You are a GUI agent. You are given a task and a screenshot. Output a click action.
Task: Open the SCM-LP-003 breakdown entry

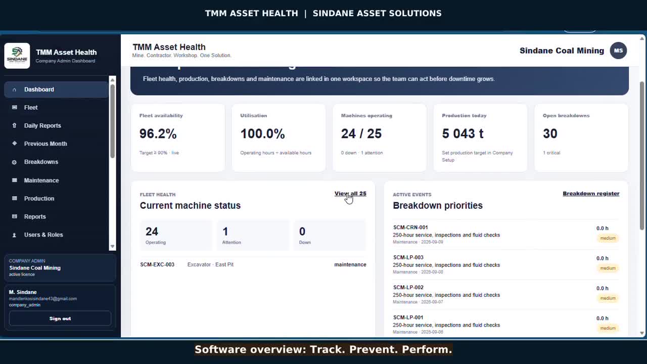click(x=506, y=264)
